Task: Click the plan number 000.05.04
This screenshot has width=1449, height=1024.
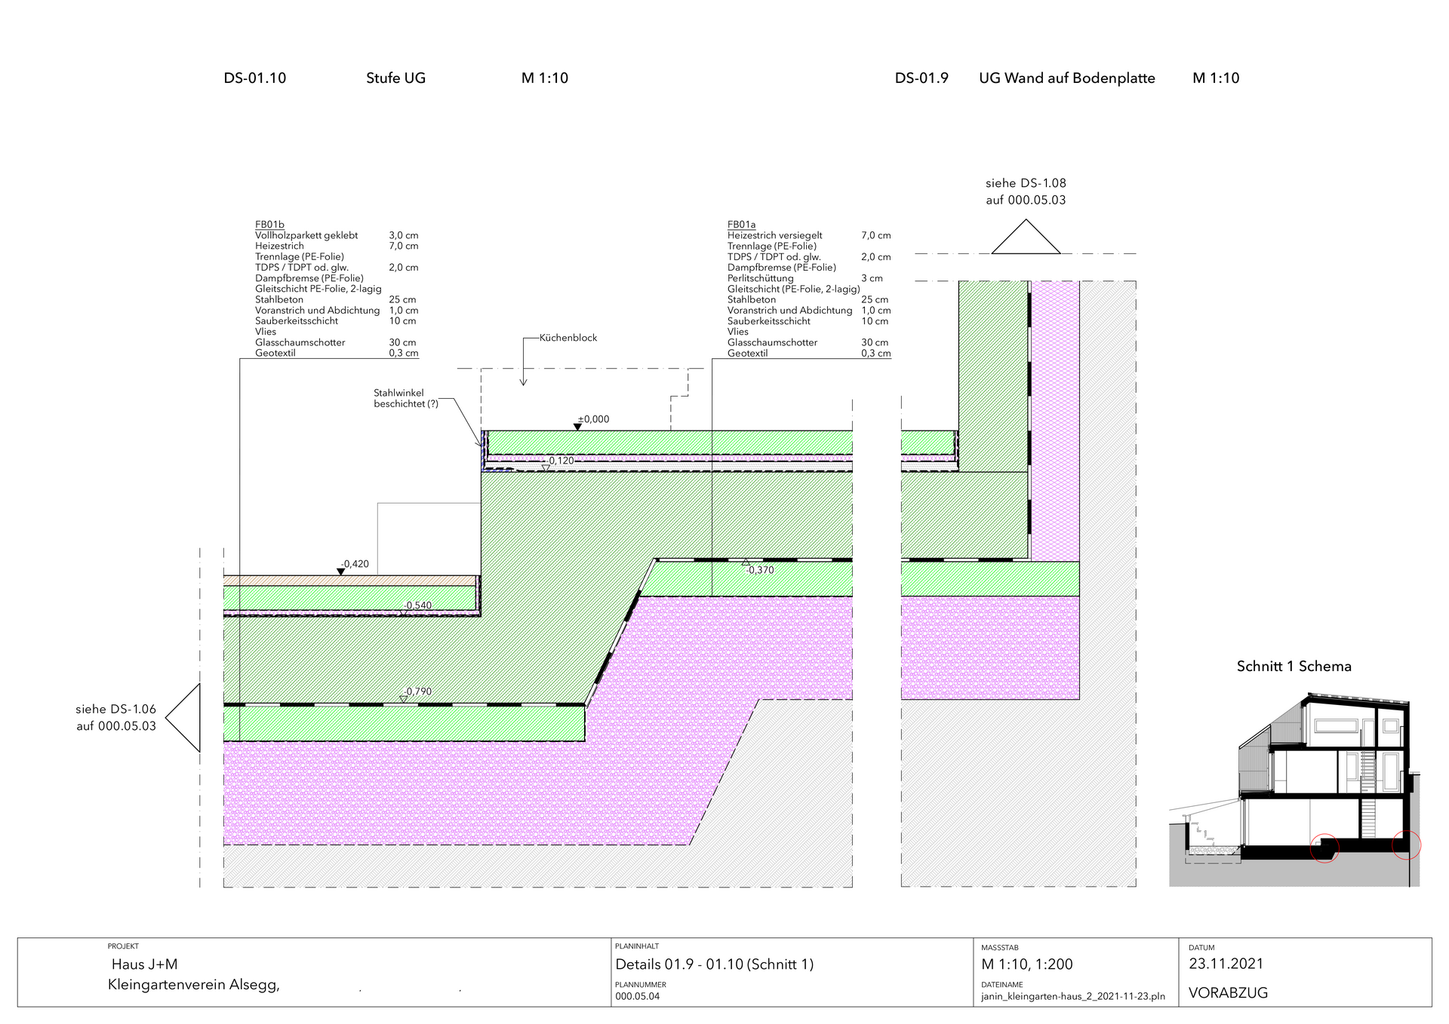Action: point(637,996)
